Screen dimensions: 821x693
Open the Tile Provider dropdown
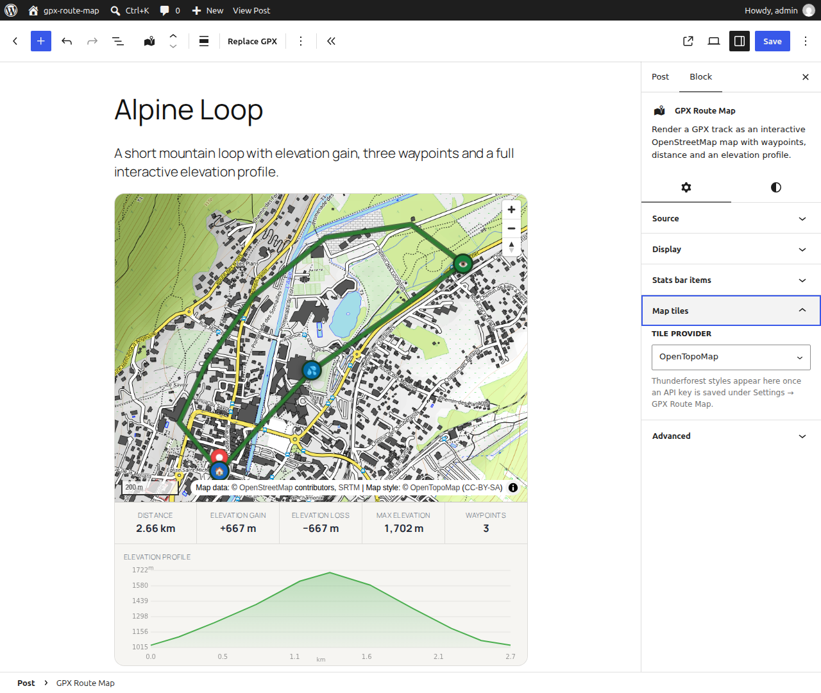tap(731, 357)
